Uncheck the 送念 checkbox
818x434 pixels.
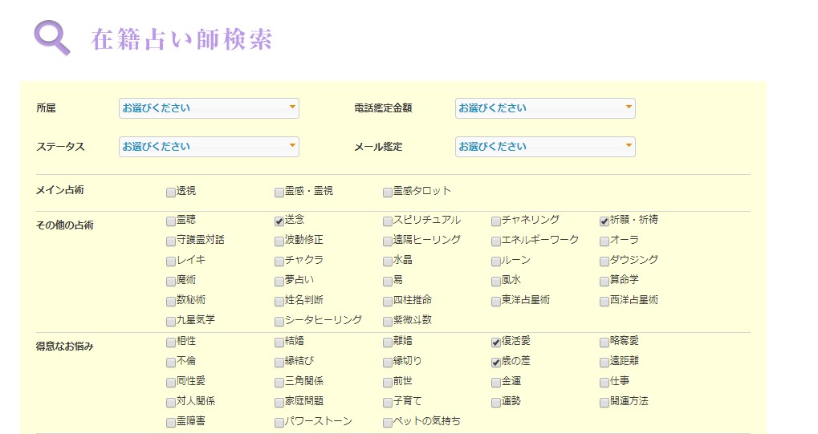[279, 221]
